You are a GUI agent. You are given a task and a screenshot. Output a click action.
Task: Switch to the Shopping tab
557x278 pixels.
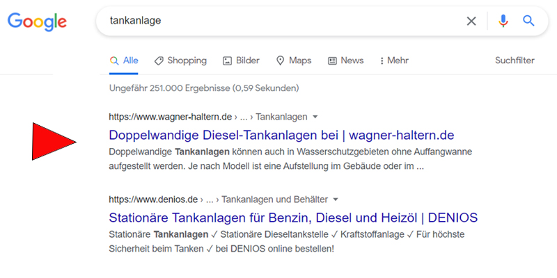[180, 60]
